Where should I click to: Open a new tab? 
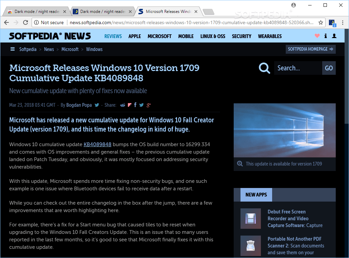click(x=209, y=12)
